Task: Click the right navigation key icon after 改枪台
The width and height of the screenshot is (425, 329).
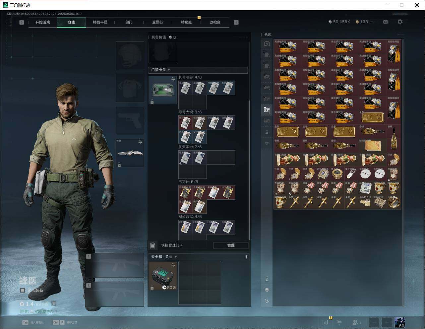Action: click(x=236, y=23)
